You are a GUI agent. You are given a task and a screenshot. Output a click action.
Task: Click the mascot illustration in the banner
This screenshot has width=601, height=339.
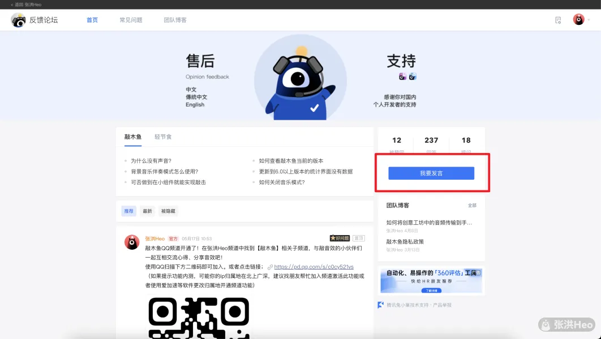(300, 77)
